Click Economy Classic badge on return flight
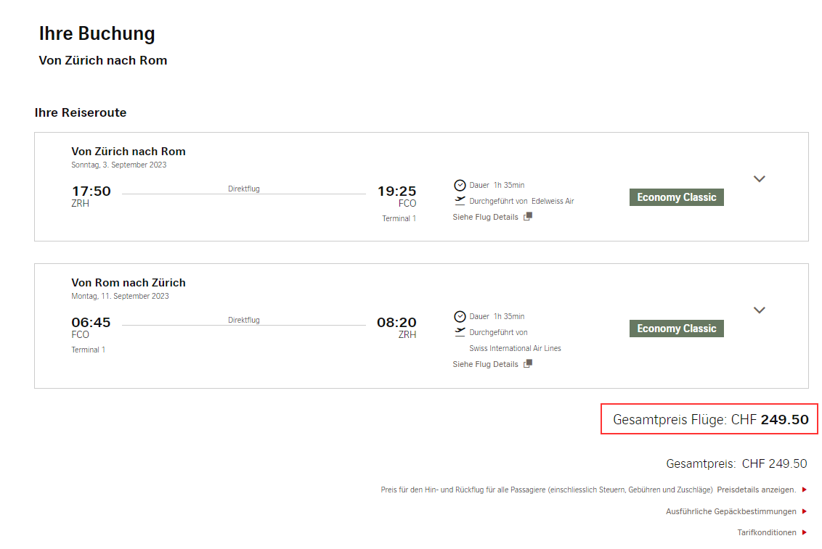 (676, 329)
